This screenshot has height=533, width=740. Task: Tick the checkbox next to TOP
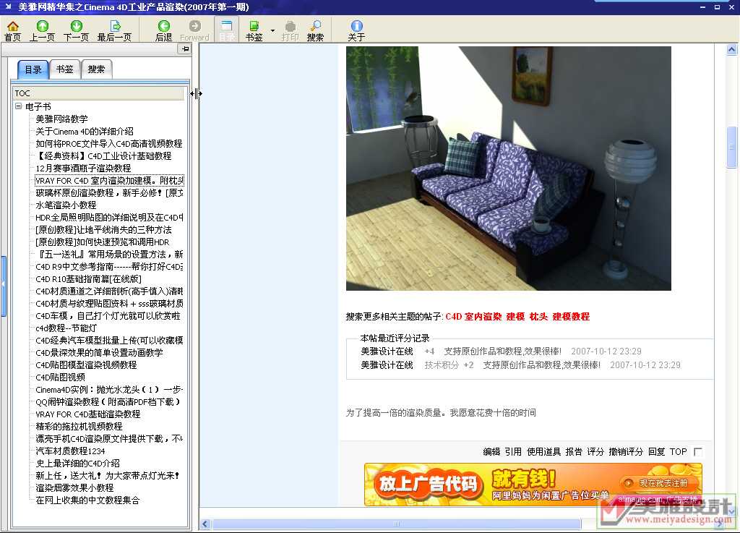698,452
